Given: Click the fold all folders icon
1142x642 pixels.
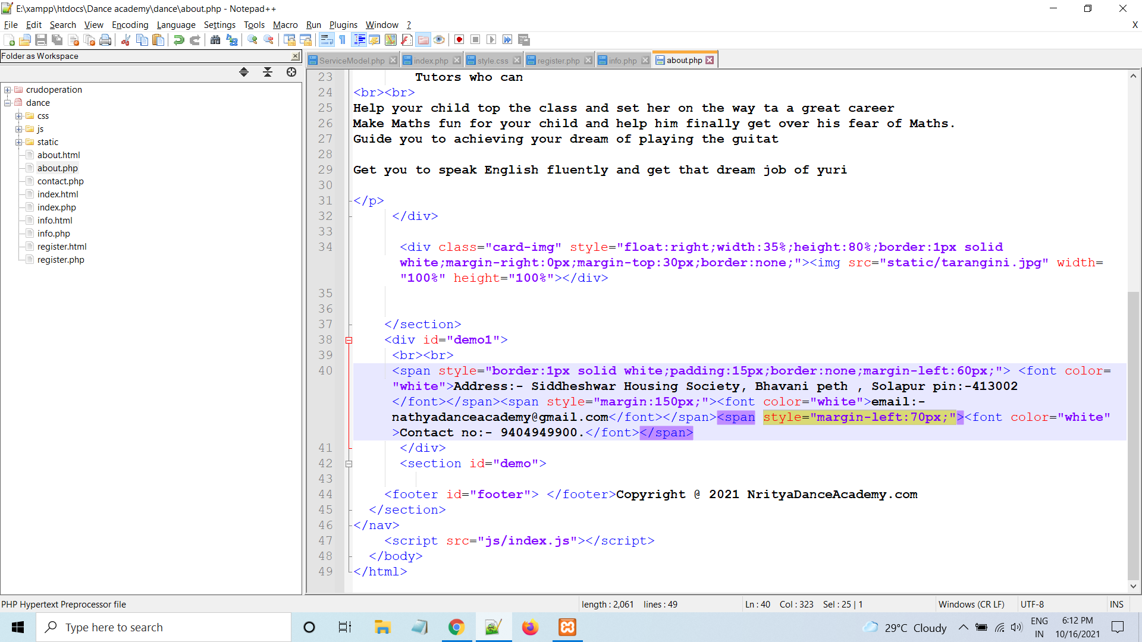Looking at the screenshot, I should pyautogui.click(x=268, y=72).
